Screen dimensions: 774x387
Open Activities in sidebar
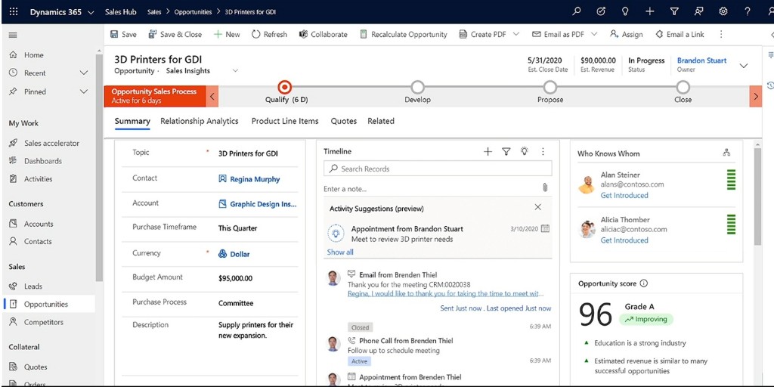38,179
